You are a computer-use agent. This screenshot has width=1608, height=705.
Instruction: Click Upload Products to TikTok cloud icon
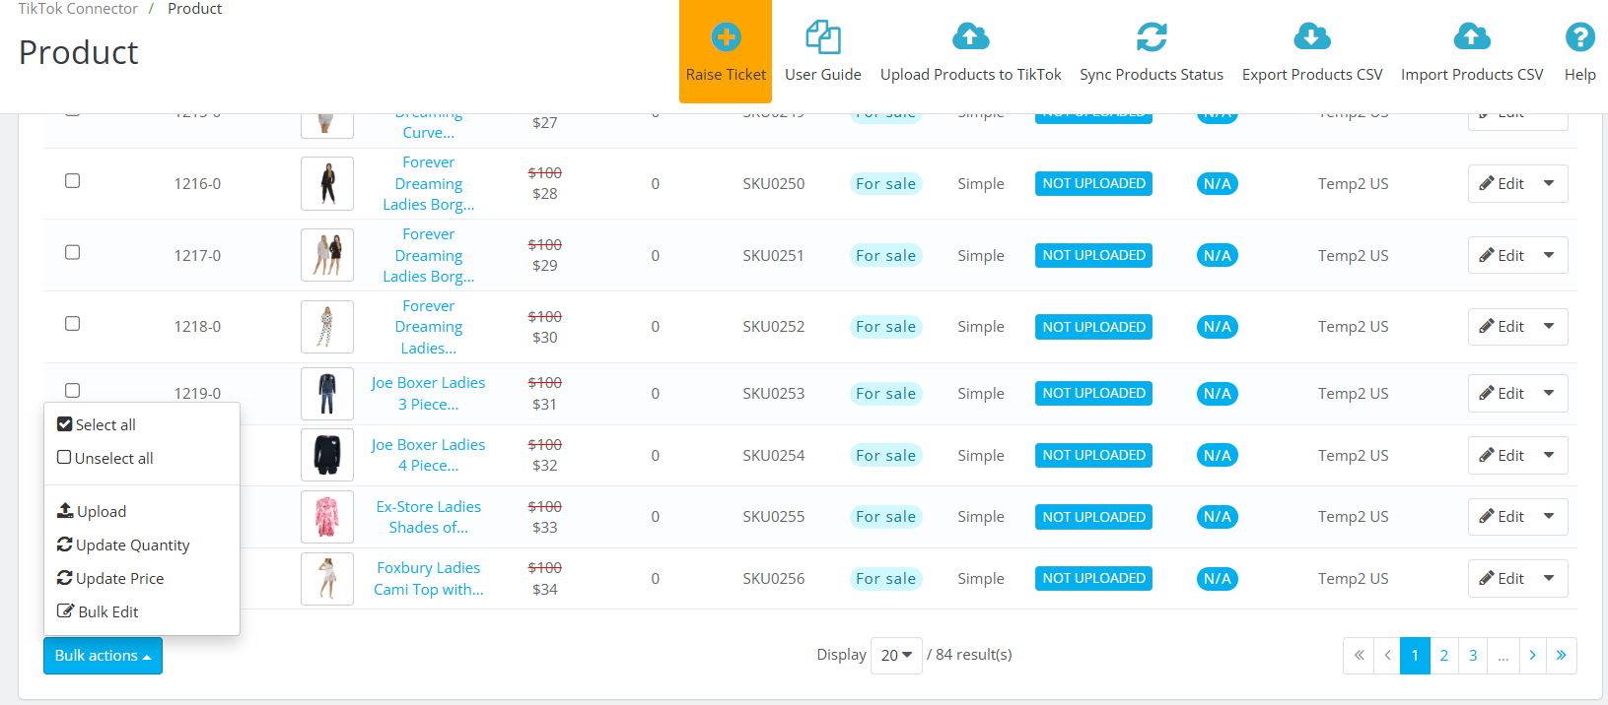click(x=970, y=37)
